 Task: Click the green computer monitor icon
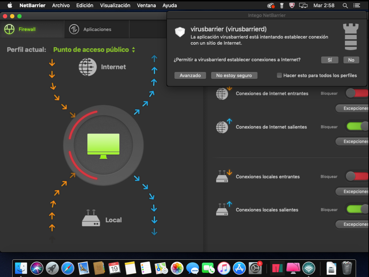(x=103, y=146)
